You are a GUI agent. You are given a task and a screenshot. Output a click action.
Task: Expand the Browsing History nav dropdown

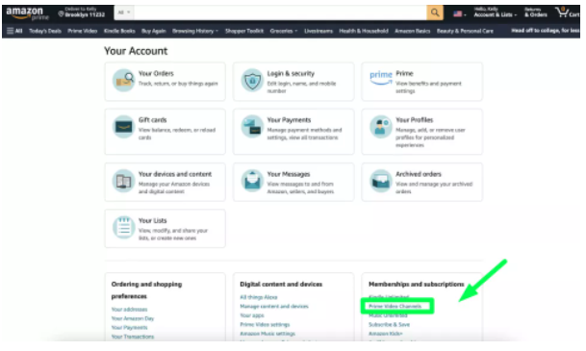coord(195,31)
